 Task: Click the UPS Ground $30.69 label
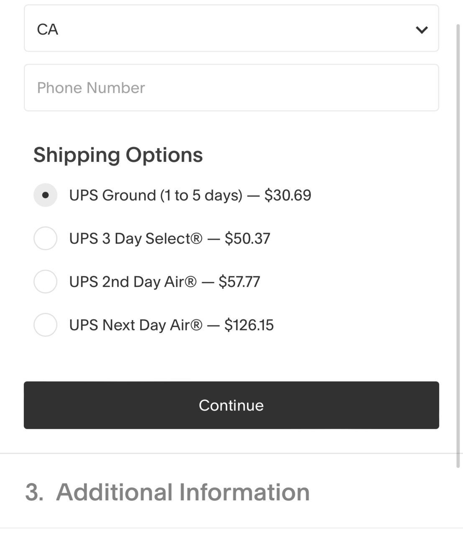coord(190,195)
